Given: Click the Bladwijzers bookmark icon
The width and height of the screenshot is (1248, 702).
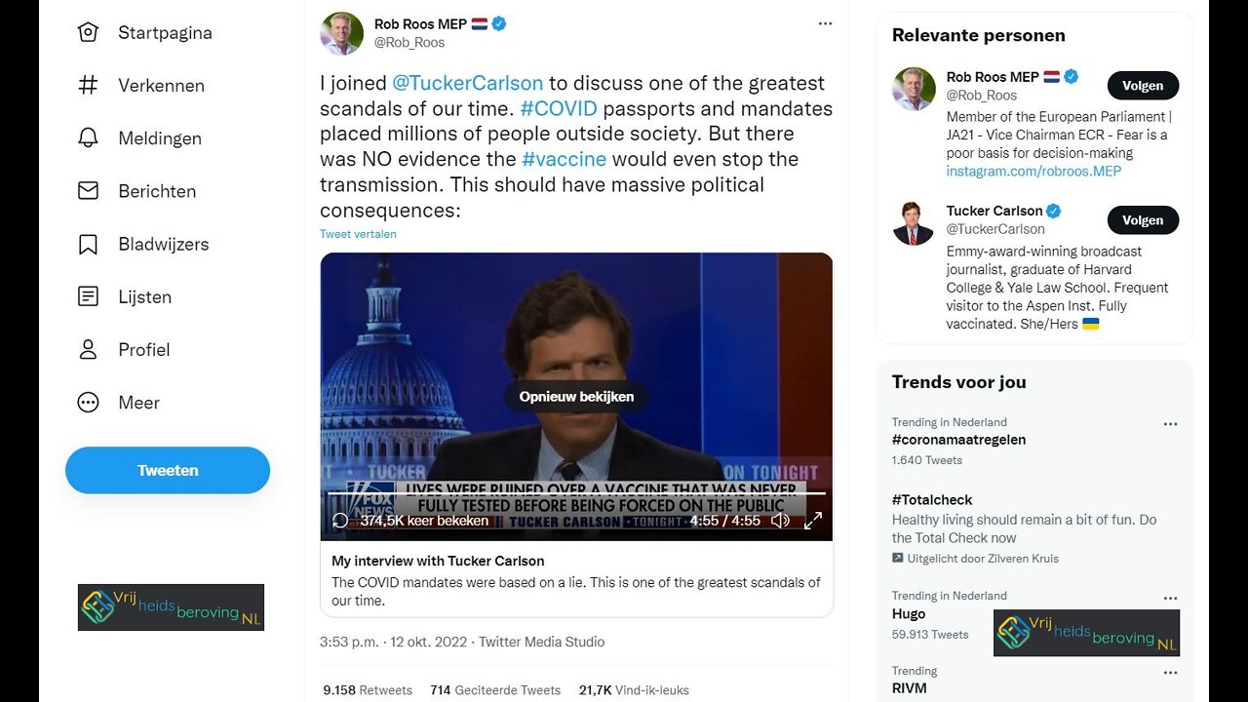Looking at the screenshot, I should click(x=88, y=244).
